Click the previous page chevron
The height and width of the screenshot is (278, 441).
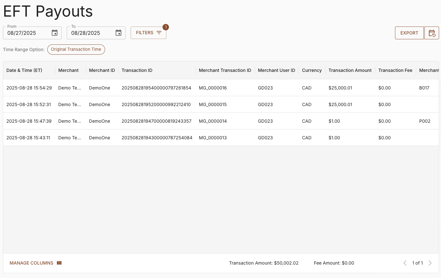coord(405,263)
